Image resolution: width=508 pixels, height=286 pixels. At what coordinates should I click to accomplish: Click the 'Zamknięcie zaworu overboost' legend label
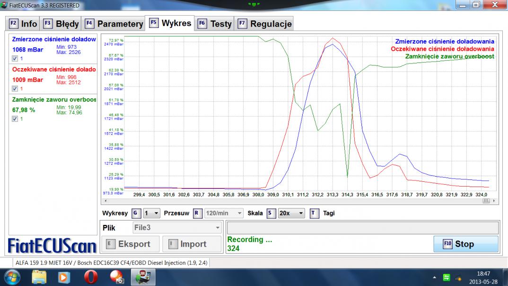(450, 56)
